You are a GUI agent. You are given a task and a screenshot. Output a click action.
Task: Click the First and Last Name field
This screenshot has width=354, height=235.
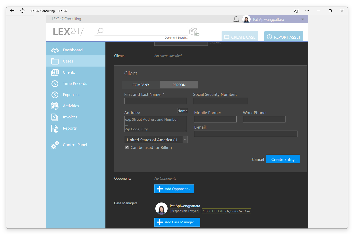coord(156,101)
